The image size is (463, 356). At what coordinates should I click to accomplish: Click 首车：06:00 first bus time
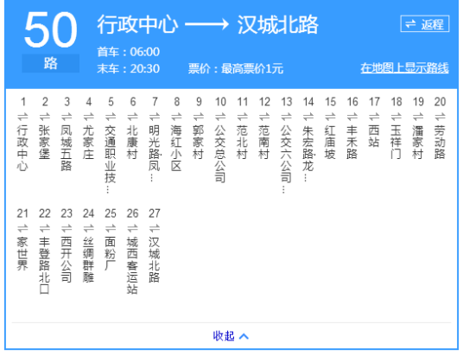129,52
